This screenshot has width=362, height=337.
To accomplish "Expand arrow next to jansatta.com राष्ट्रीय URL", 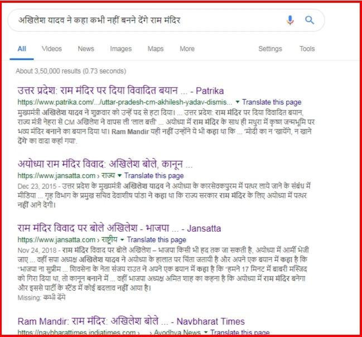I will point(122,240).
